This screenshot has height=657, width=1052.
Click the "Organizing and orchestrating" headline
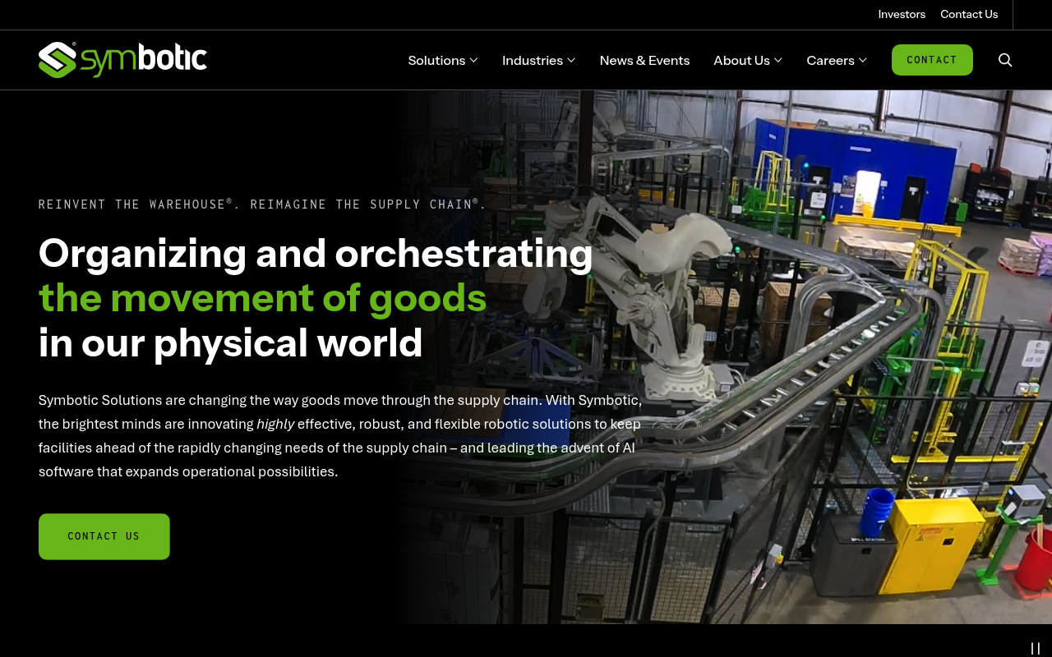tap(316, 253)
